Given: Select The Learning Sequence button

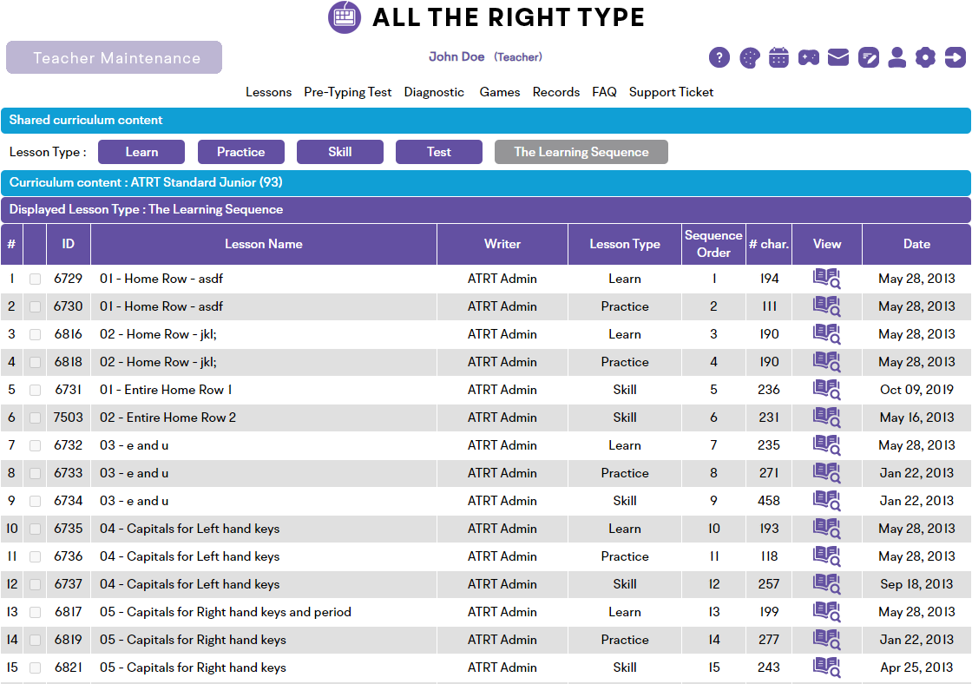Looking at the screenshot, I should point(581,152).
